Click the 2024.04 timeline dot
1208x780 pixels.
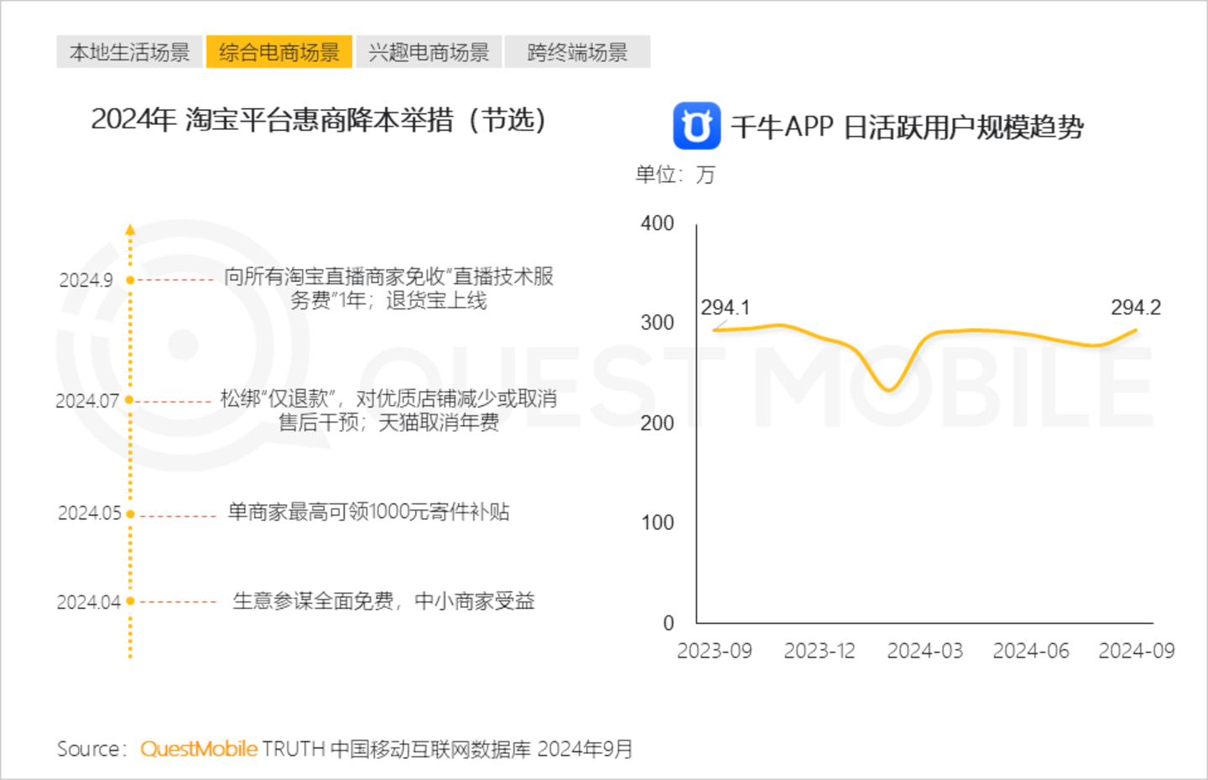pos(130,601)
